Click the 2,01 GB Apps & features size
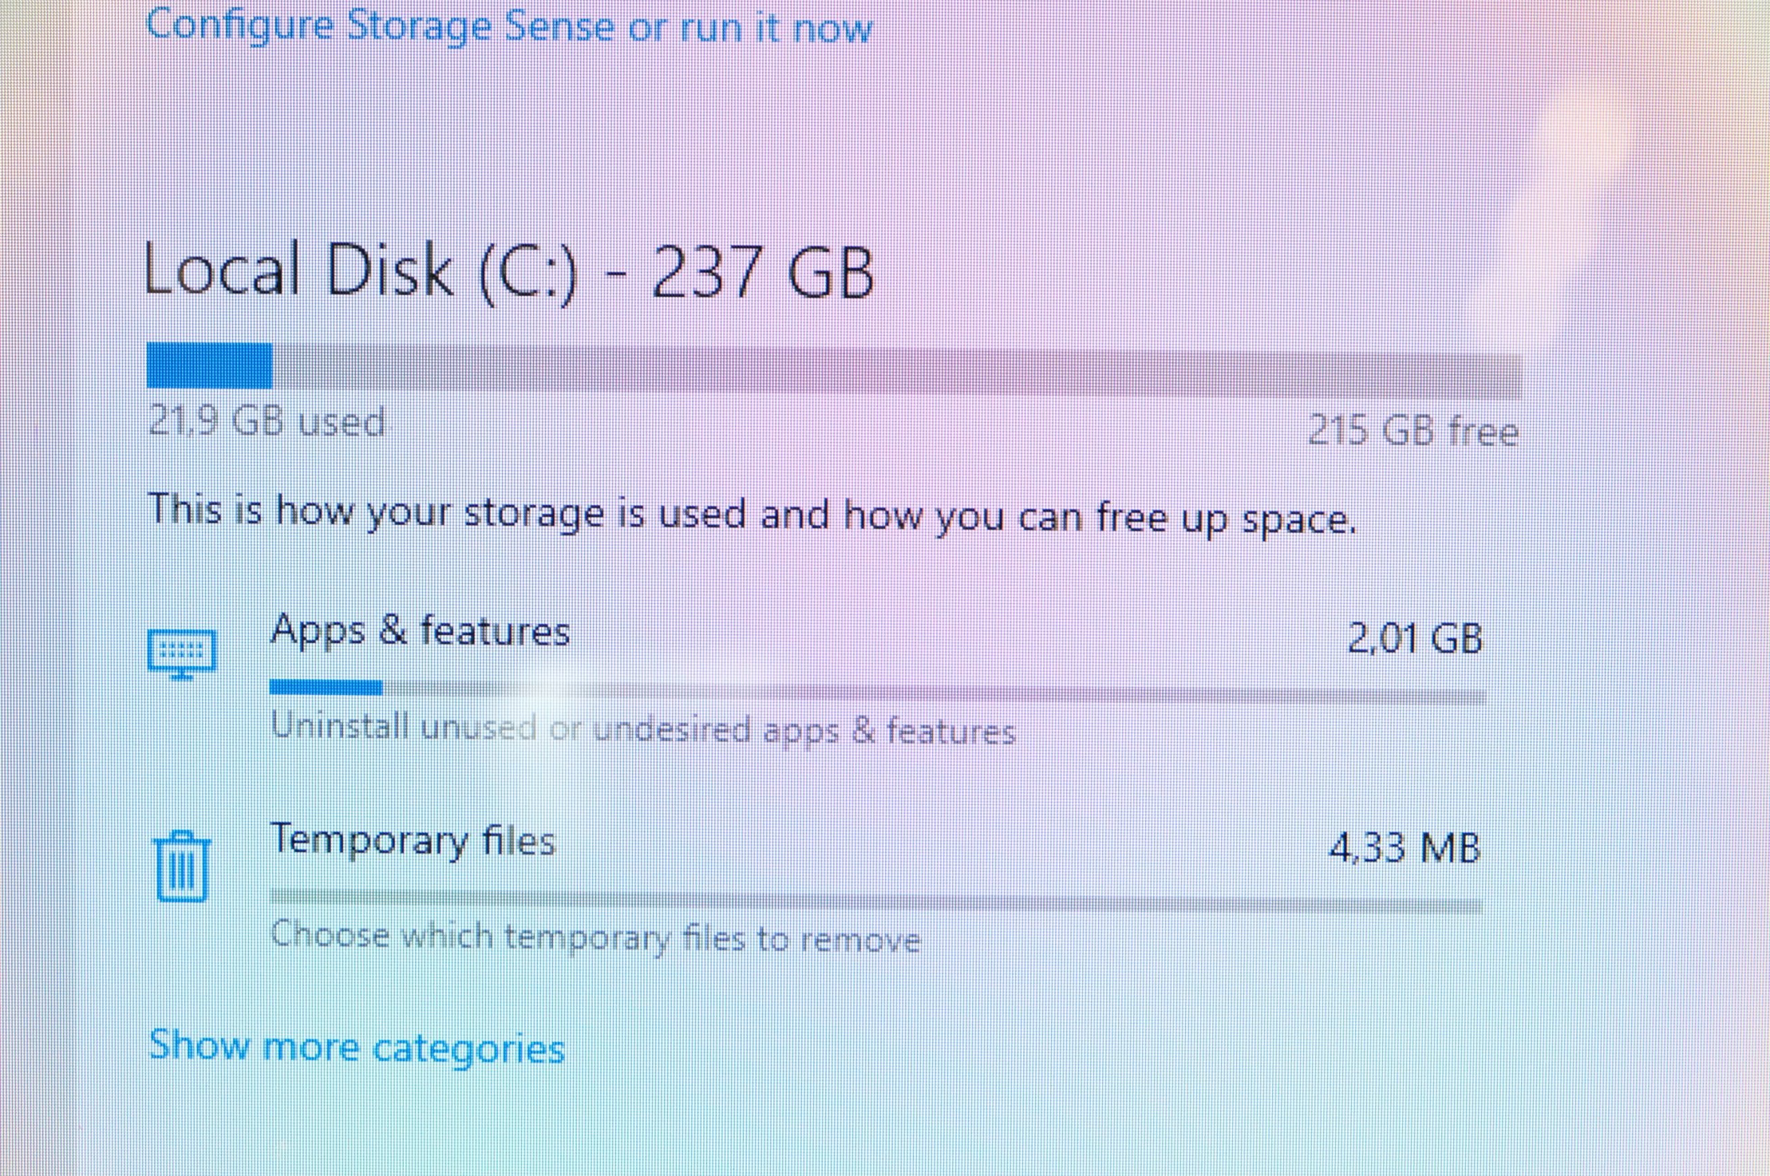This screenshot has height=1176, width=1770. [1415, 639]
